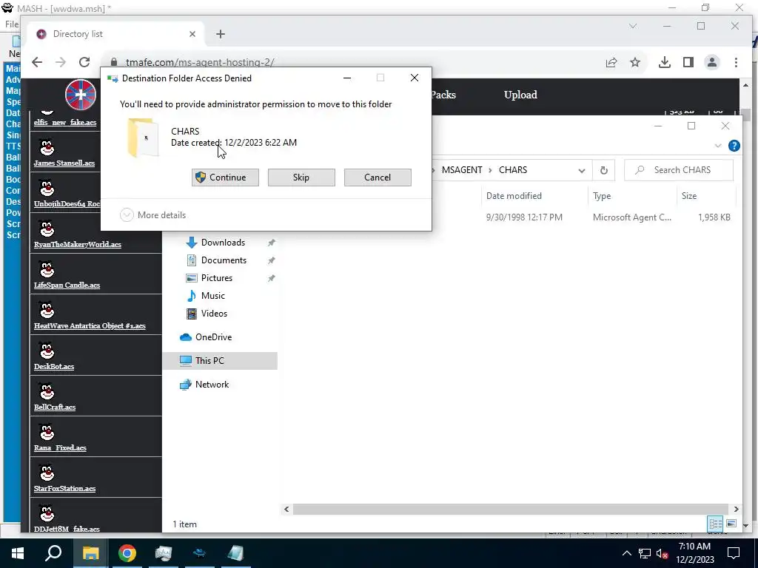Open the notification center
The height and width of the screenshot is (568, 758).
(734, 553)
